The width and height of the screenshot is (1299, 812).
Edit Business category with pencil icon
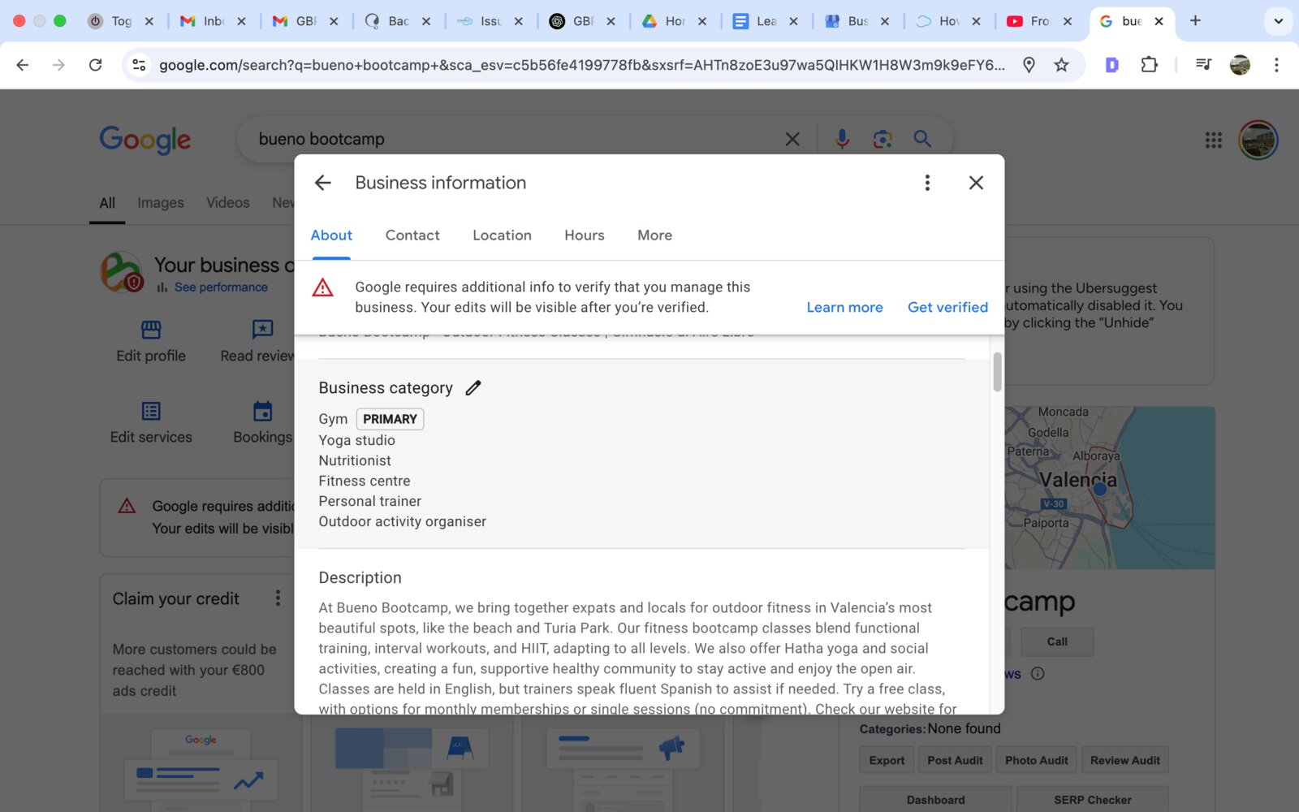pos(473,388)
